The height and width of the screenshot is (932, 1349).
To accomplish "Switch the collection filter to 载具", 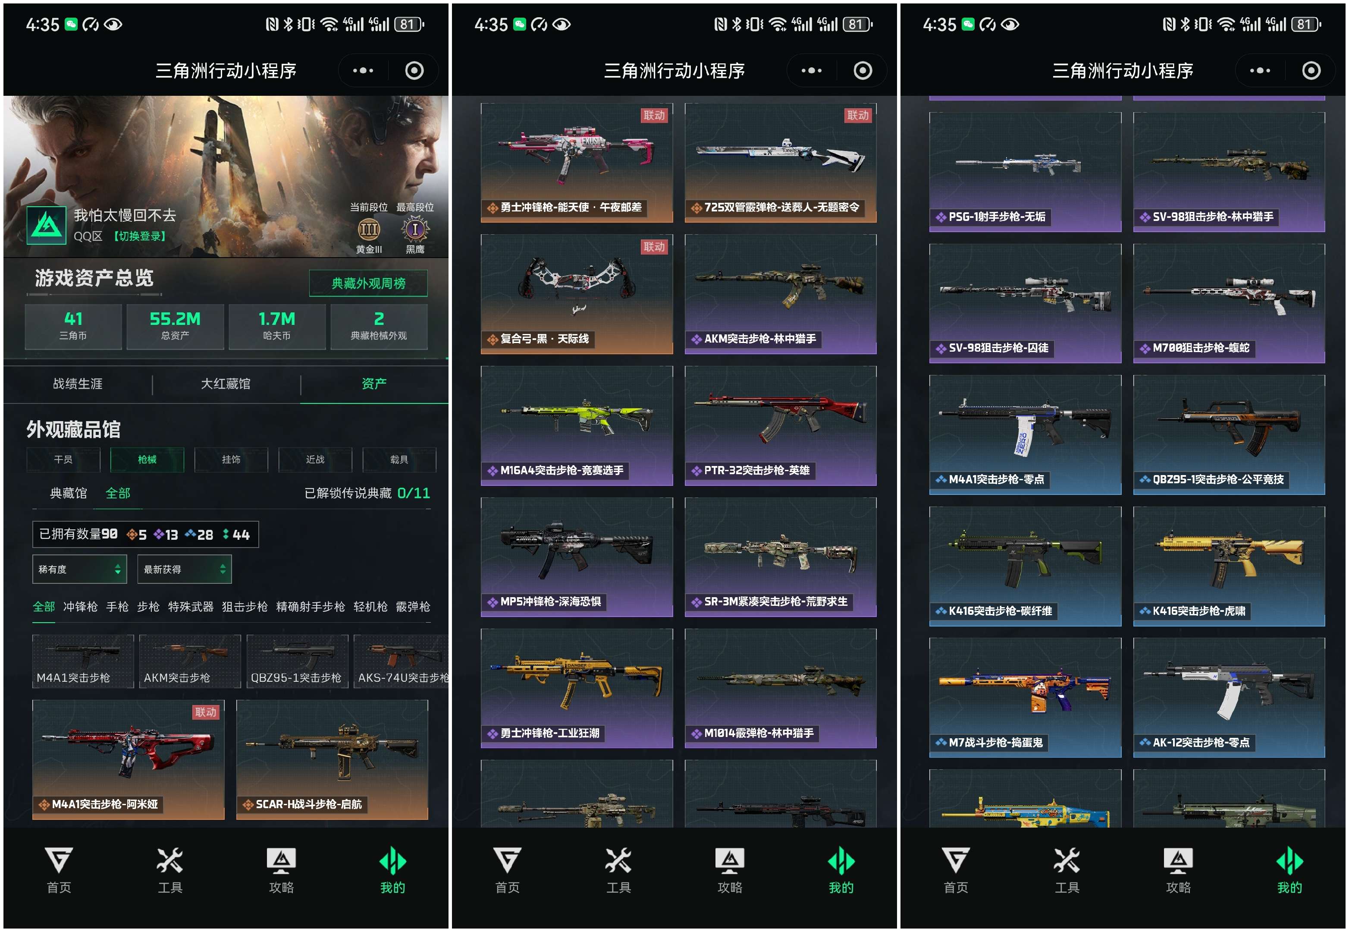I will coord(399,460).
